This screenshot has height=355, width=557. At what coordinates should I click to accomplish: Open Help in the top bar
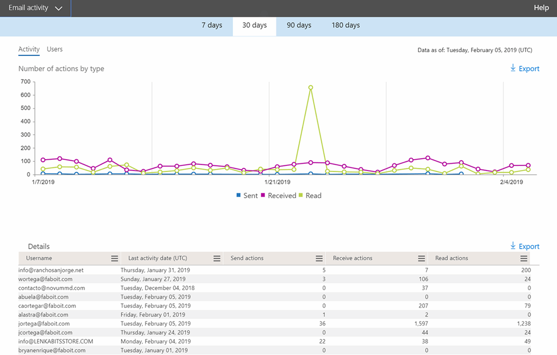541,7
